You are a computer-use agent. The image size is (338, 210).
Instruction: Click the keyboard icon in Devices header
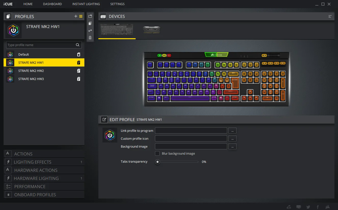click(103, 17)
